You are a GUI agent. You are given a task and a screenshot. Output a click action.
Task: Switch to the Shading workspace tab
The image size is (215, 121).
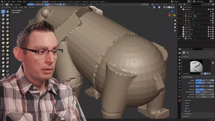(70, 2)
